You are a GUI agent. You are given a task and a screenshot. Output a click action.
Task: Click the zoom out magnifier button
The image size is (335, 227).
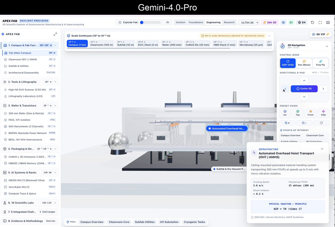point(304,123)
